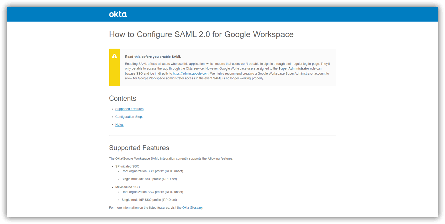The height and width of the screenshot is (224, 445).
Task: Click the Okta logo in the header
Action: tap(118, 14)
